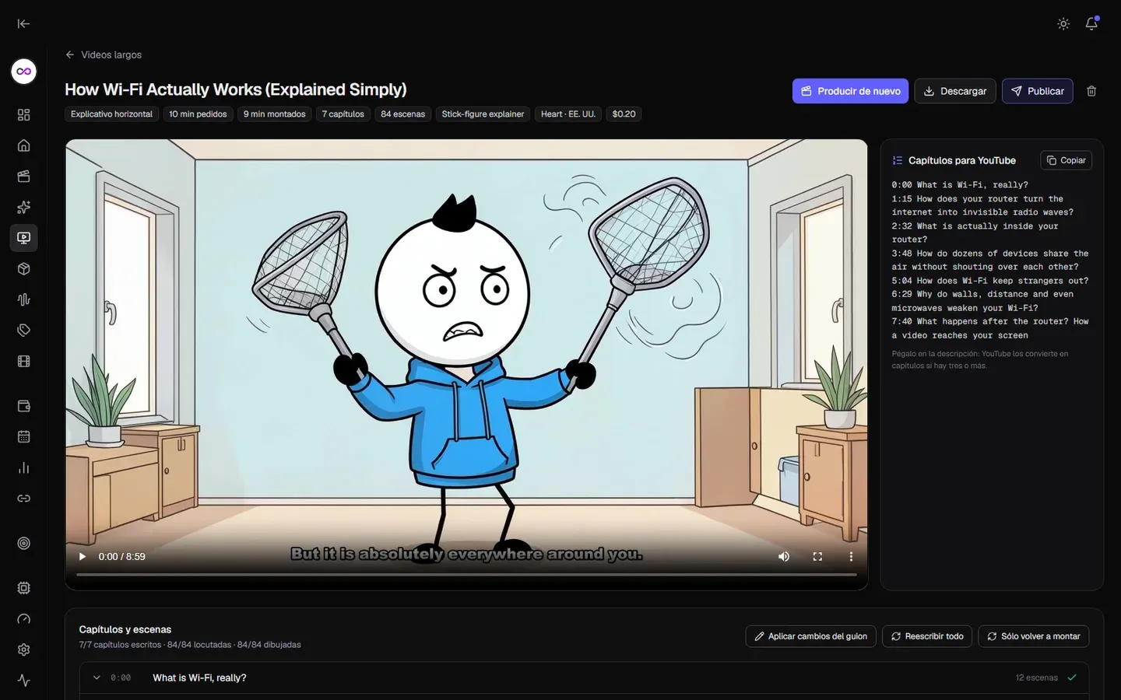Click the "84 escenas" tag
The height and width of the screenshot is (700, 1121).
[x=403, y=114]
